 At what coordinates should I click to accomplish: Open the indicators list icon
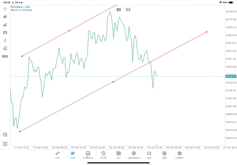pos(5,25)
